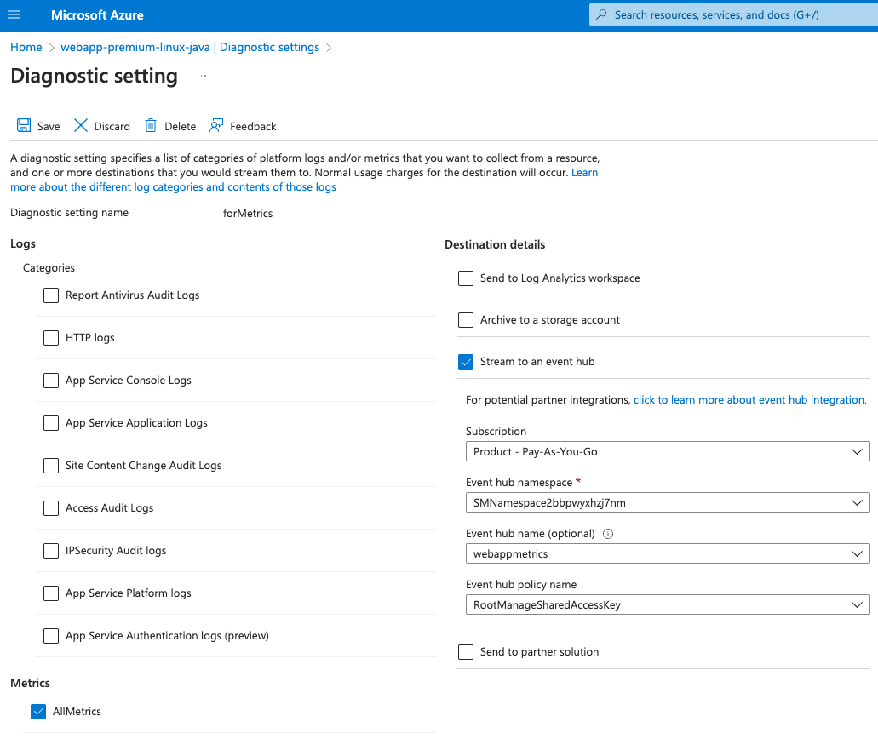Viewport: 878px width, 739px height.
Task: Enable Send to Log Analytics workspace
Action: tap(465, 278)
